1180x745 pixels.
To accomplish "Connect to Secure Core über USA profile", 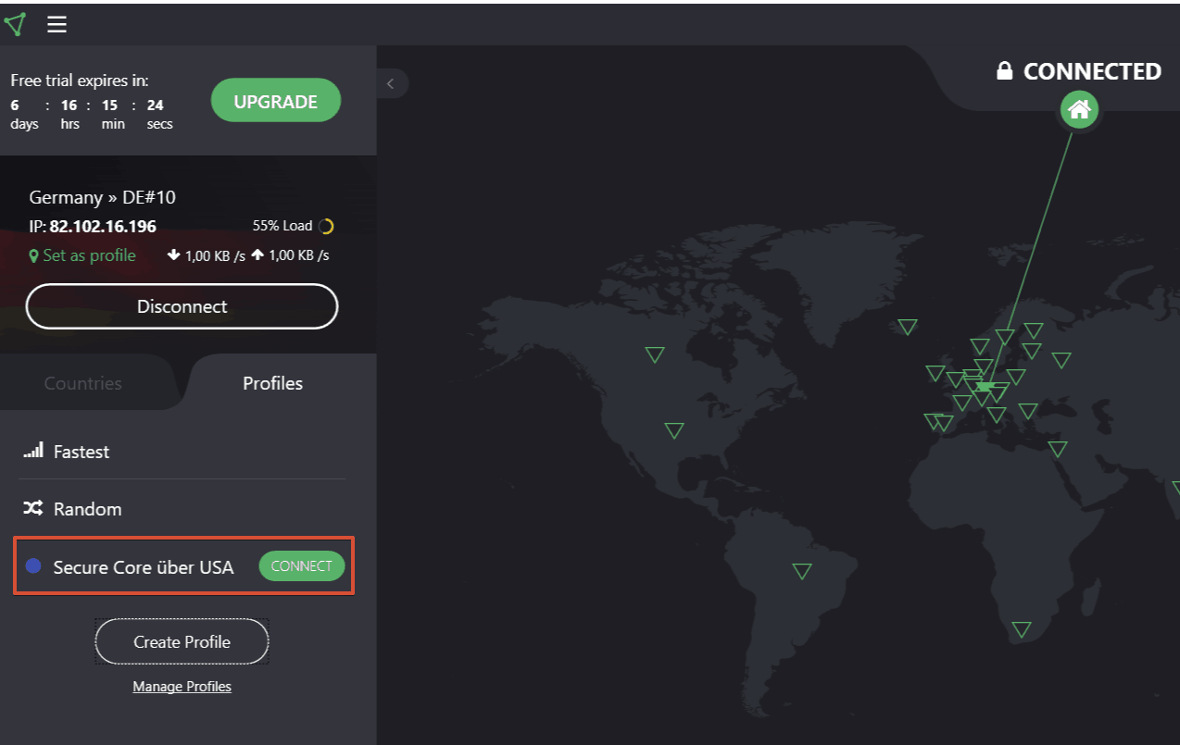I will [x=302, y=566].
